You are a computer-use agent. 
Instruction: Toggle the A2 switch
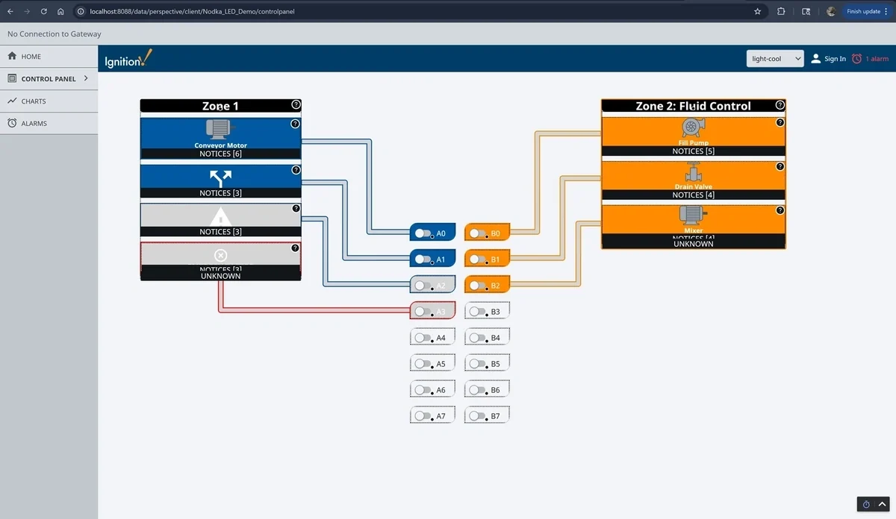pos(423,286)
